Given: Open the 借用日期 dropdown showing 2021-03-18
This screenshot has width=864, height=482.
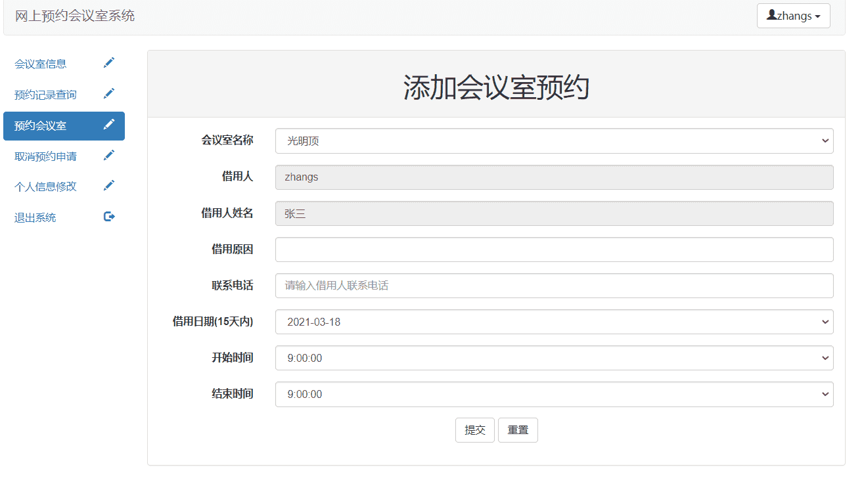Looking at the screenshot, I should pyautogui.click(x=554, y=322).
